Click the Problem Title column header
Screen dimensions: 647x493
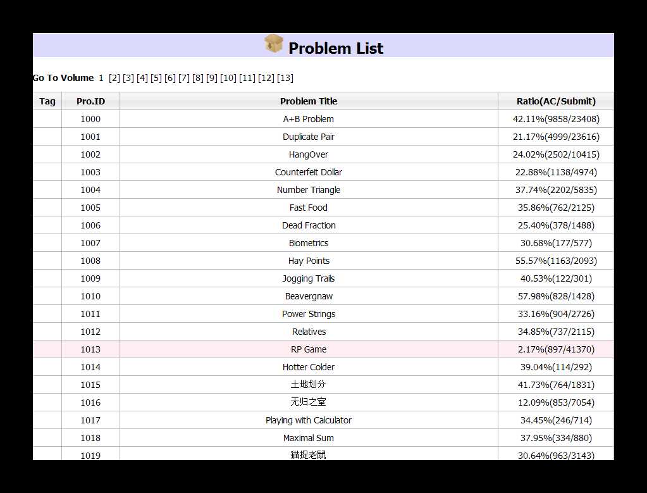(x=309, y=101)
